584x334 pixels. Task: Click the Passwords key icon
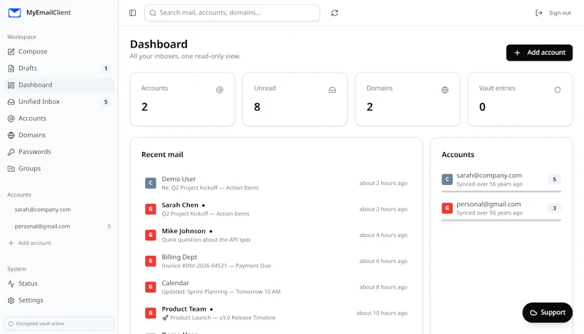pos(11,152)
